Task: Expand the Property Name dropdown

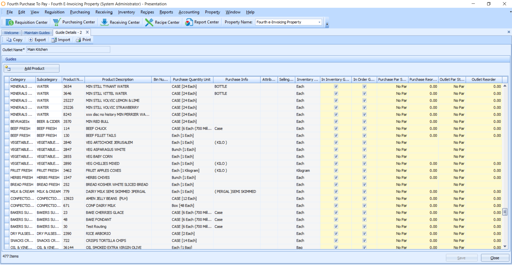Action: click(x=319, y=22)
